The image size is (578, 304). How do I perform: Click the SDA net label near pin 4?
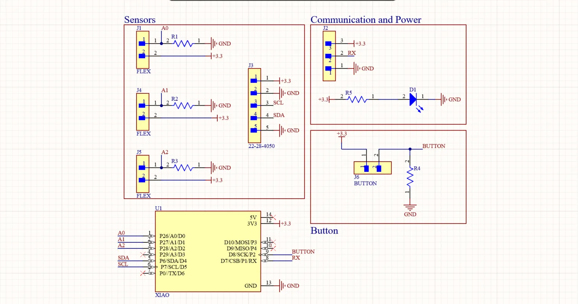tap(279, 115)
